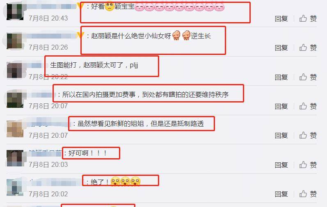
Task: Click 赞 text on the 20:03 comment
Action: tap(313, 165)
